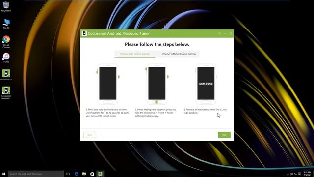Launch Google Chrome from desktop
The image size is (314, 177).
(x=6, y=42)
